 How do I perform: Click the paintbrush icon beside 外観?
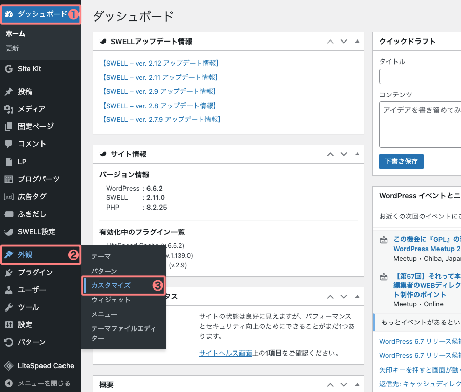[9, 254]
